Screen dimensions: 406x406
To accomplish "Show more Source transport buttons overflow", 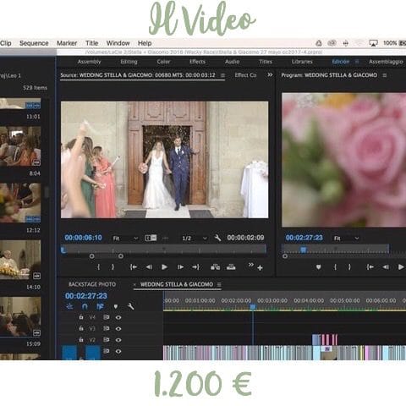I will pyautogui.click(x=250, y=265).
